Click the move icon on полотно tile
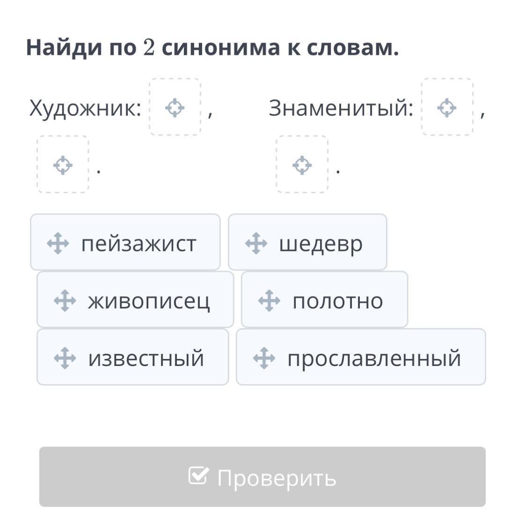This screenshot has width=525, height=526. pos(269,300)
